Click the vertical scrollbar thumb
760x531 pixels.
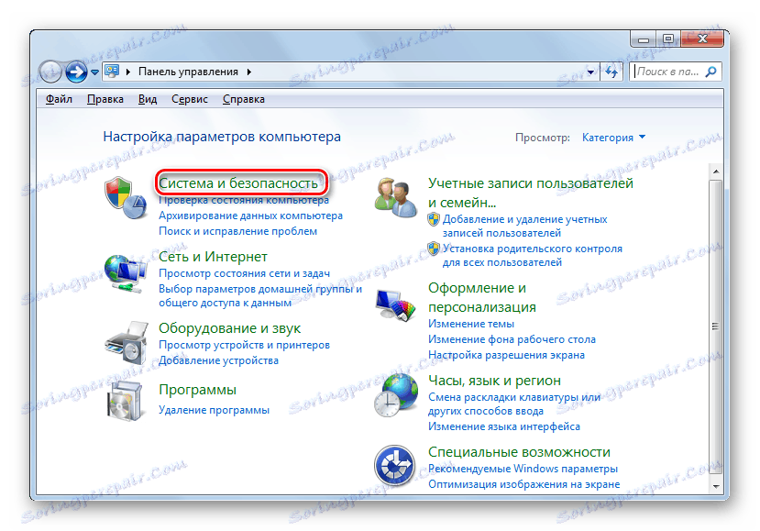[715, 326]
